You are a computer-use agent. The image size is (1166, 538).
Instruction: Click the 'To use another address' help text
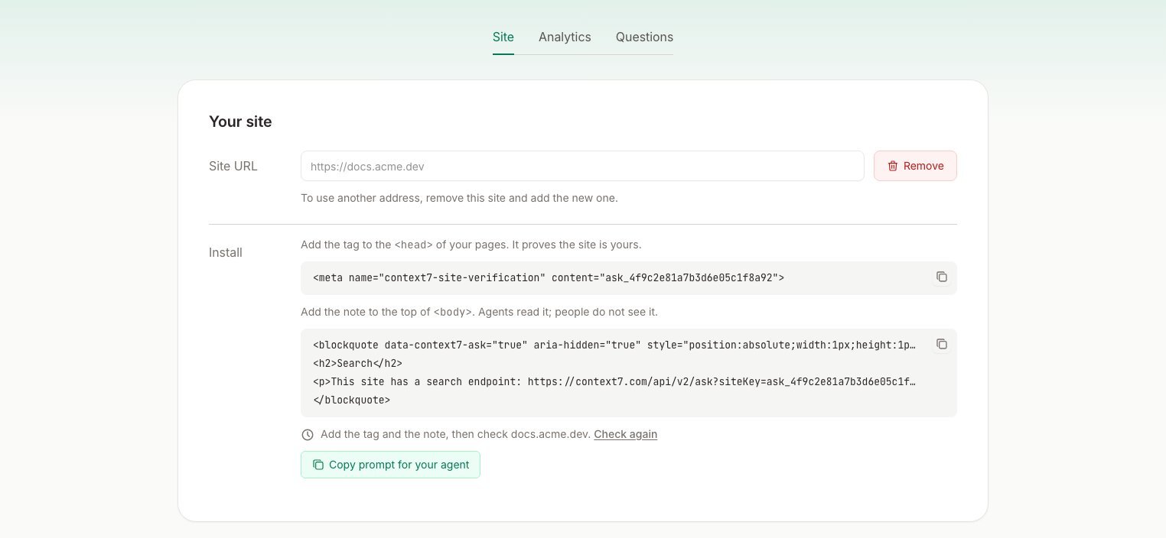(459, 198)
